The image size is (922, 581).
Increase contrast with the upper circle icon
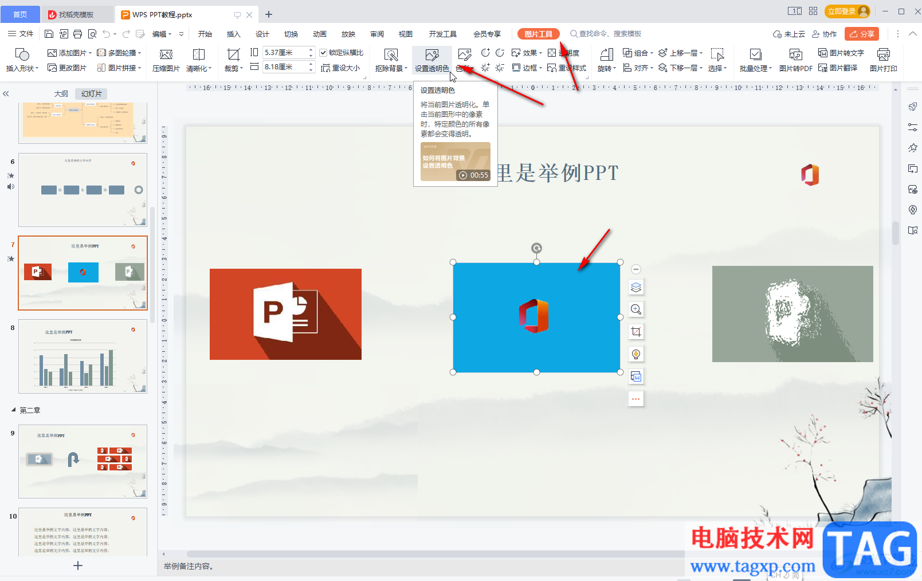485,53
